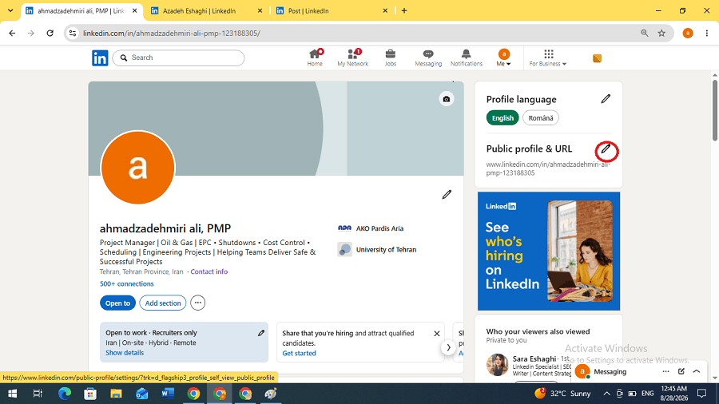Click camera icon on cover photo
Viewport: 719px width, 404px height.
[446, 99]
